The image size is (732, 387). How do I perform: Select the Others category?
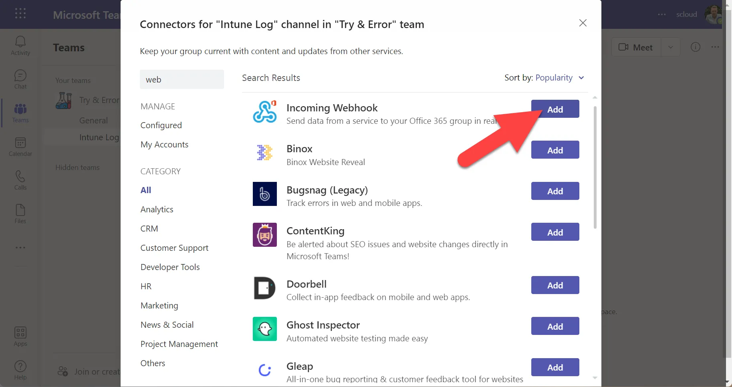153,363
